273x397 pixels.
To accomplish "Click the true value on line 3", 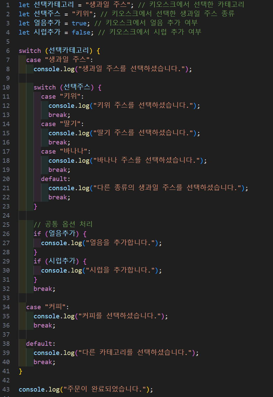I will pyautogui.click(x=79, y=23).
